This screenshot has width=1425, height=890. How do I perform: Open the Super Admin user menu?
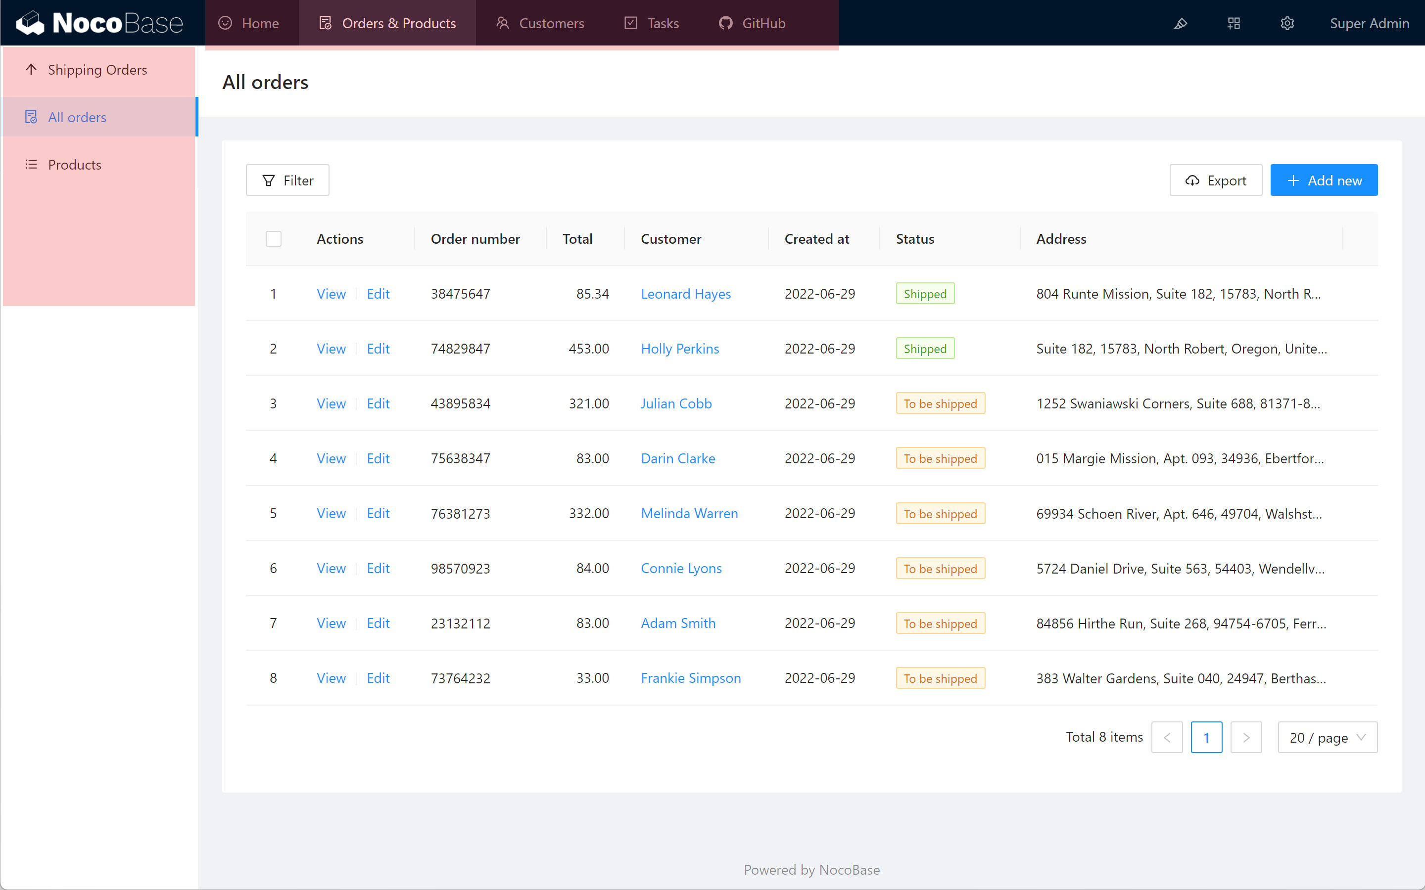point(1369,24)
